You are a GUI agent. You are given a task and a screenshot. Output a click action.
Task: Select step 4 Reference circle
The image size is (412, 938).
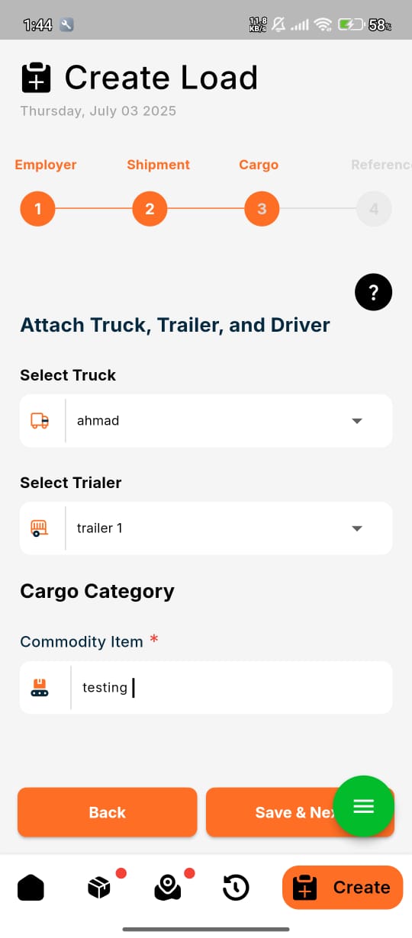(374, 209)
